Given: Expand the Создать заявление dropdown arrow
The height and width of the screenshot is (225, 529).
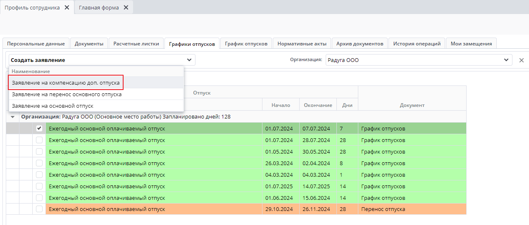Looking at the screenshot, I should tap(189, 60).
